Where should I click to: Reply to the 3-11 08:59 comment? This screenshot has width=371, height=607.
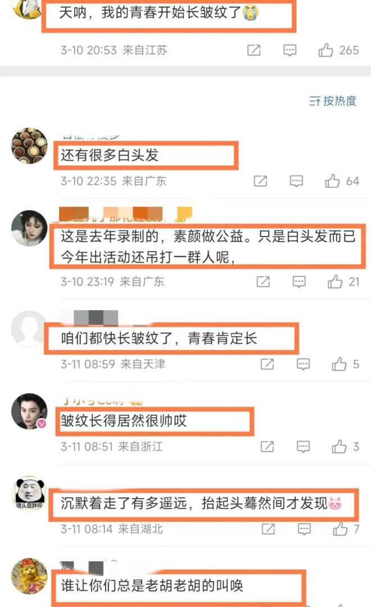pyautogui.click(x=303, y=364)
